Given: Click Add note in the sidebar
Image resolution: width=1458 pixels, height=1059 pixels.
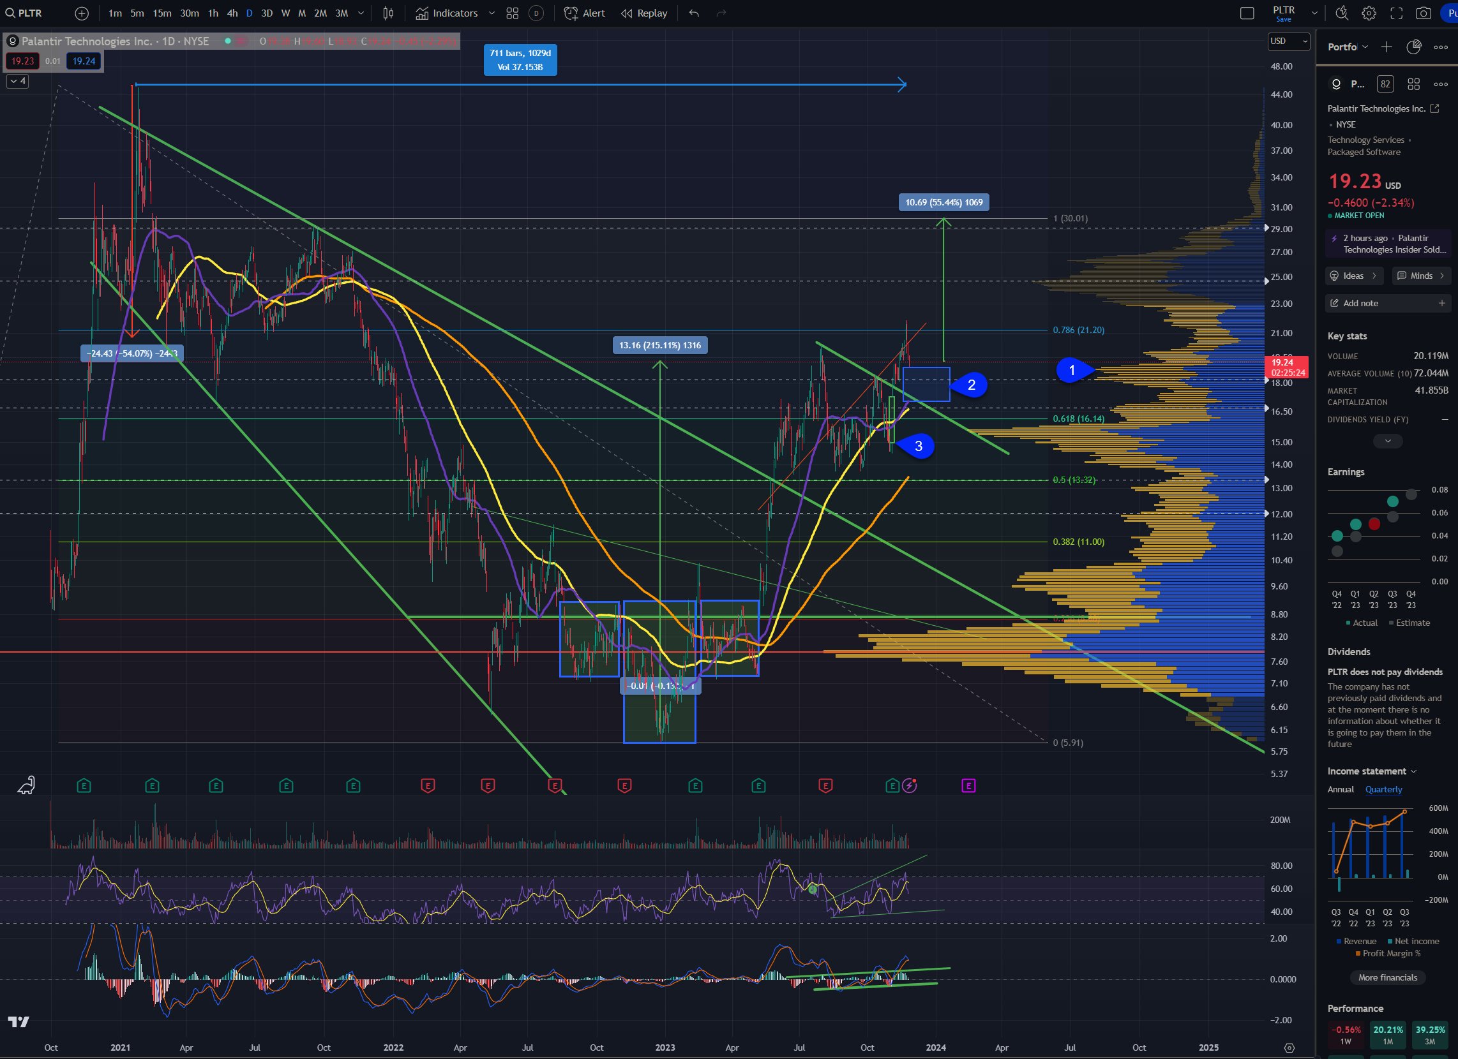Looking at the screenshot, I should (1360, 302).
